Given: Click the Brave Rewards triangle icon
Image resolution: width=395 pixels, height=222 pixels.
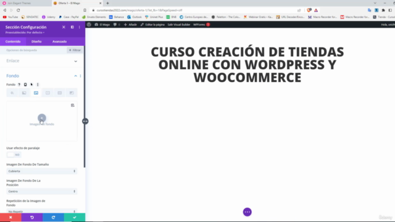Looking at the screenshot, I should click(x=316, y=10).
